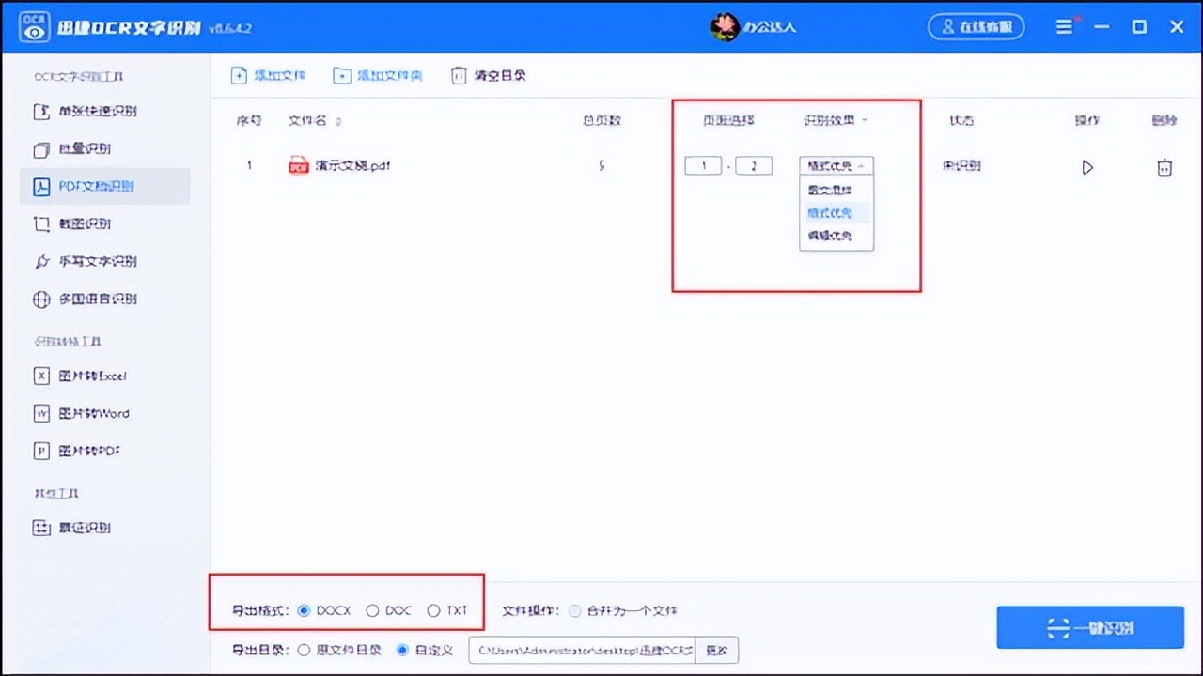Click the blue 一键识别 button
The image size is (1203, 676).
click(x=1090, y=627)
